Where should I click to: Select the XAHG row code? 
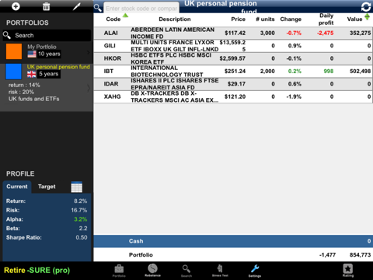point(112,96)
